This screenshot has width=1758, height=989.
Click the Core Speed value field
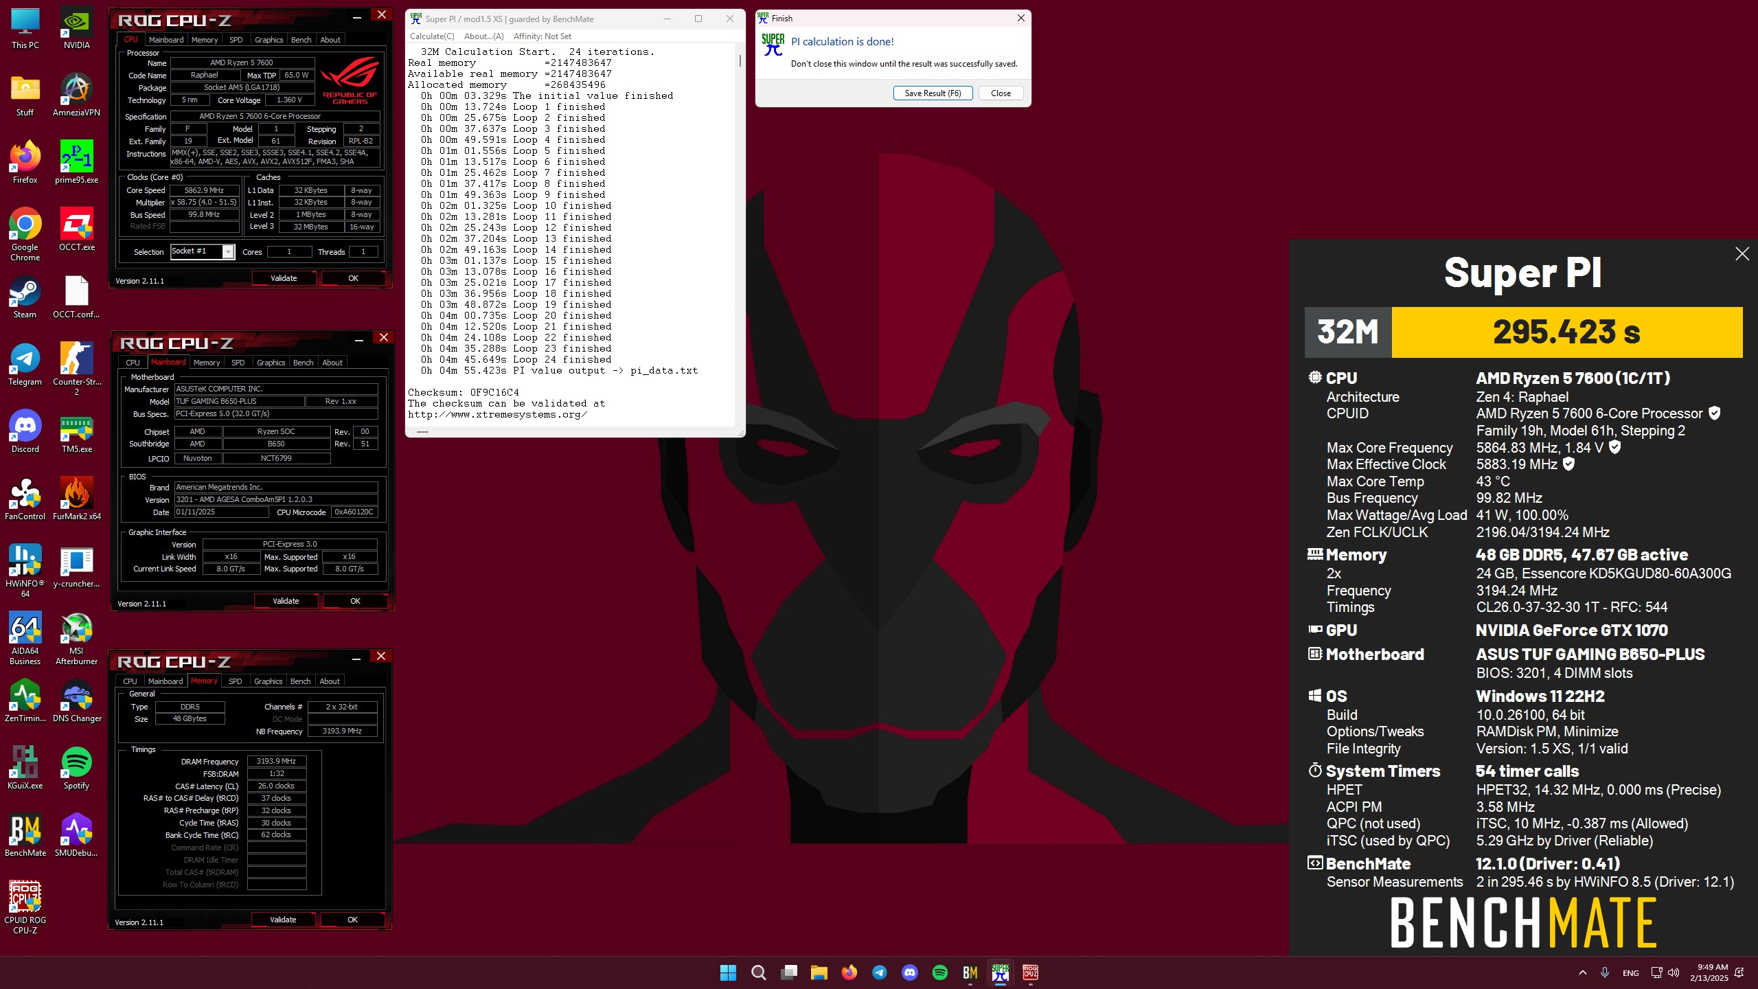click(205, 190)
